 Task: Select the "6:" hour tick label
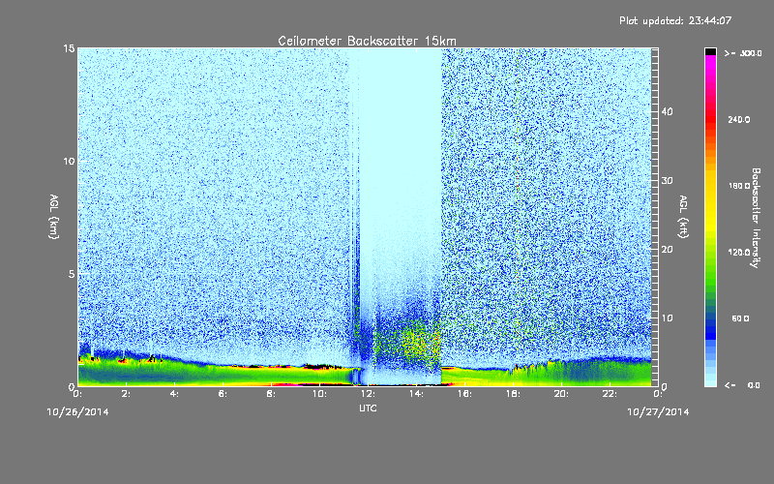[223, 394]
